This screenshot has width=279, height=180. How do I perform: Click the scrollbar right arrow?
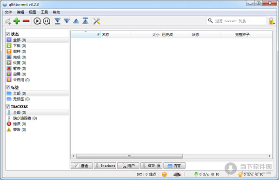coord(270,156)
